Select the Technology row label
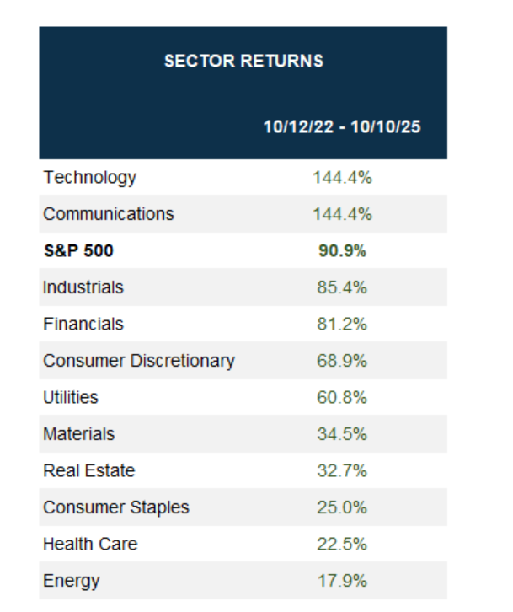The image size is (513, 612). coord(89,178)
